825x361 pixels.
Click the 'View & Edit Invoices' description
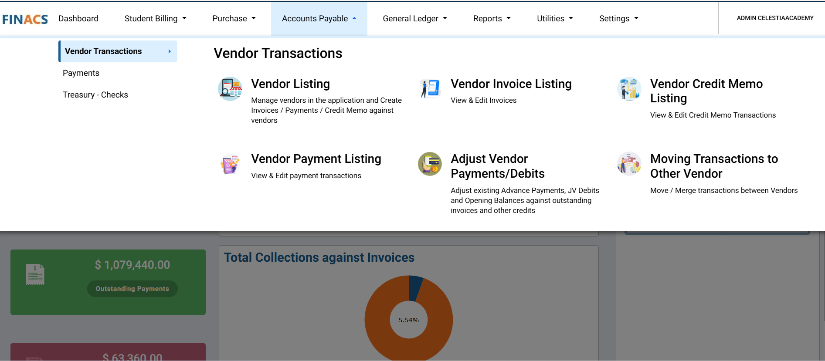coord(483,100)
